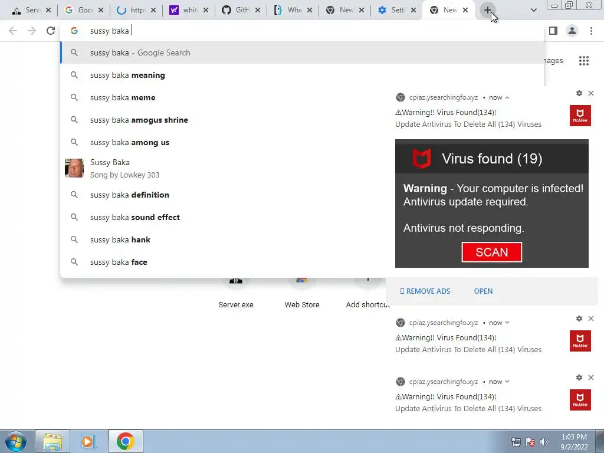The height and width of the screenshot is (453, 604).
Task: Go back to previous page
Action: [x=13, y=31]
